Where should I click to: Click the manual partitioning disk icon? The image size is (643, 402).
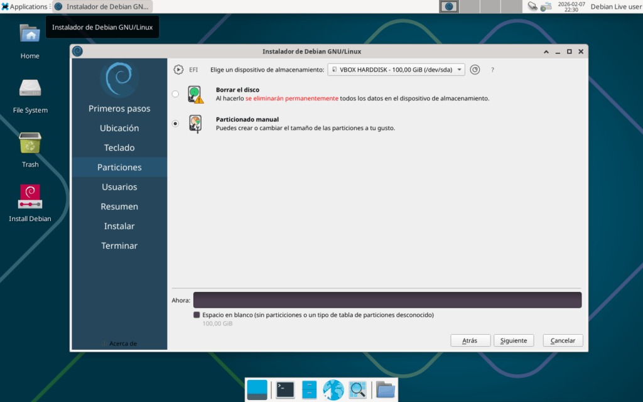[x=196, y=124]
